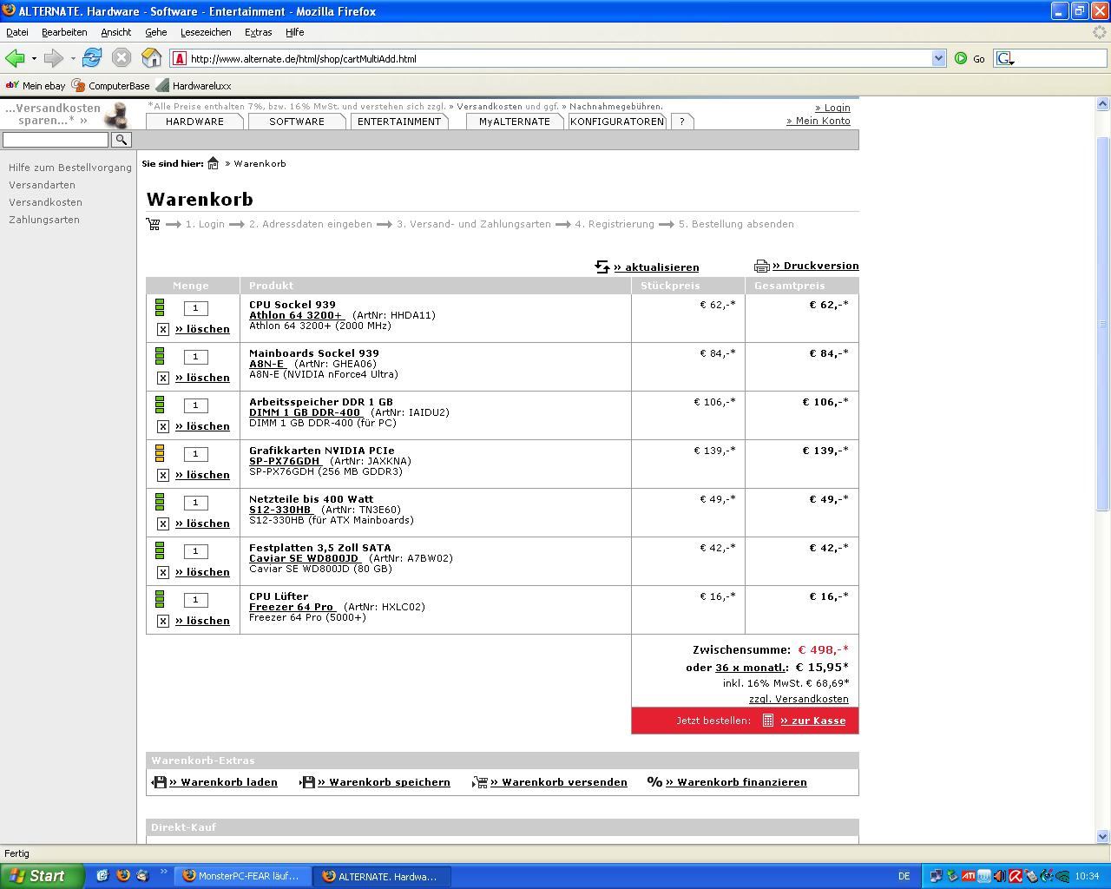Click the site search input field

[x=56, y=139]
